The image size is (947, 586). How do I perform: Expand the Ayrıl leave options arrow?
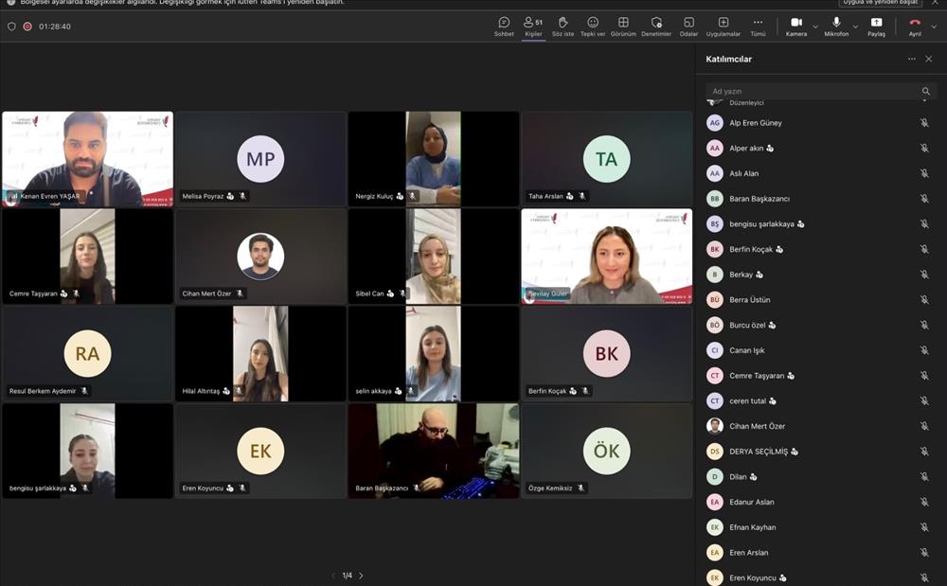point(934,27)
